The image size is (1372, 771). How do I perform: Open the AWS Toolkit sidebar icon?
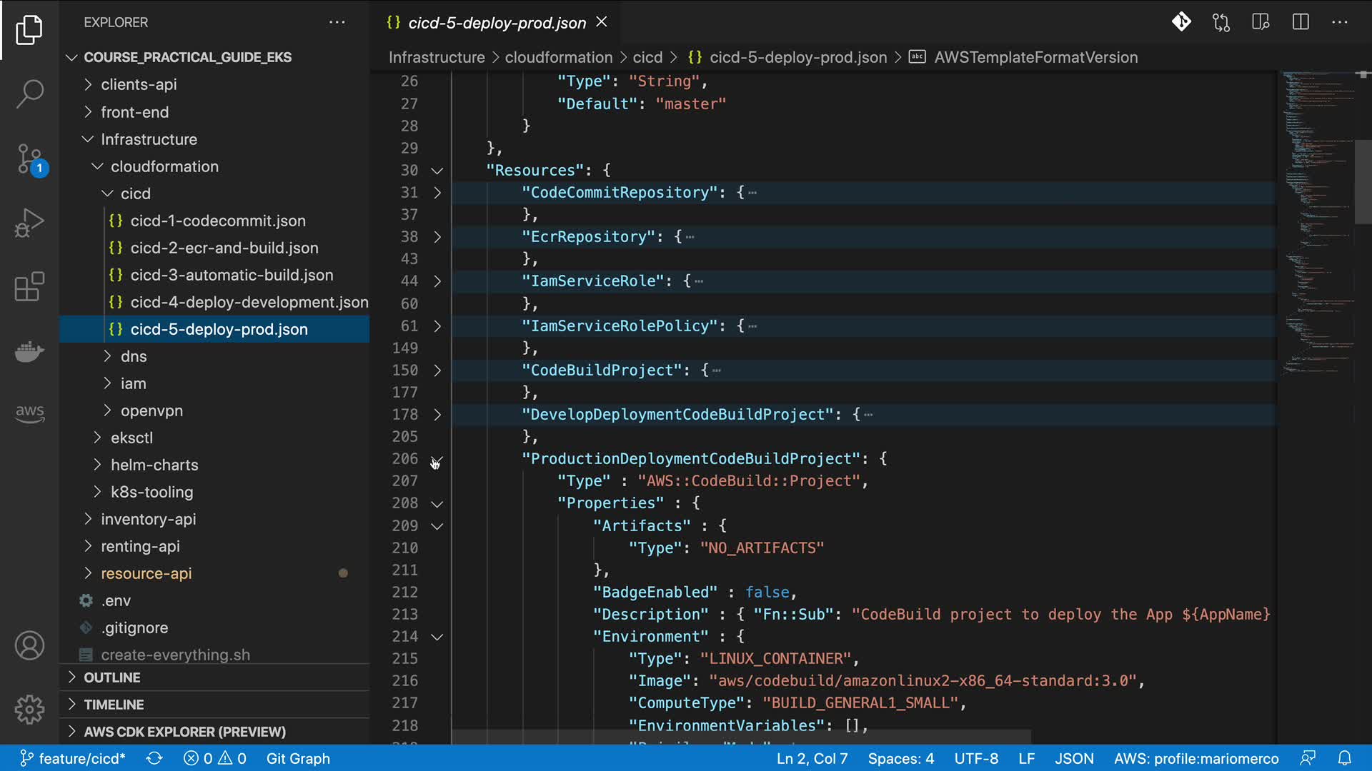(x=29, y=413)
